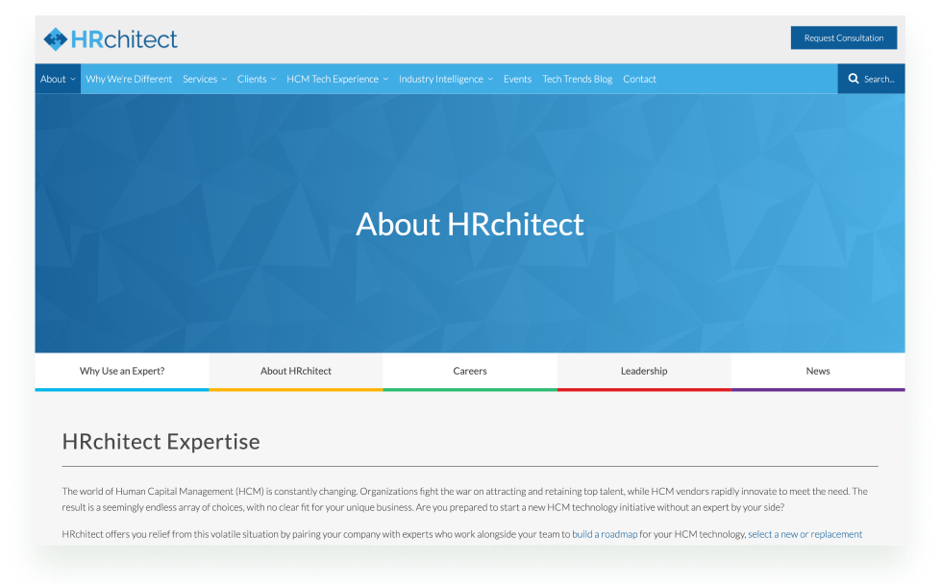This screenshot has height=585, width=941.
Task: Open the Tech Trends Blog page
Action: coord(577,79)
